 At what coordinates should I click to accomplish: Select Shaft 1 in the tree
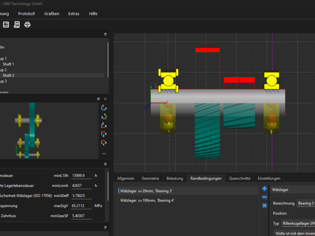click(x=9, y=64)
